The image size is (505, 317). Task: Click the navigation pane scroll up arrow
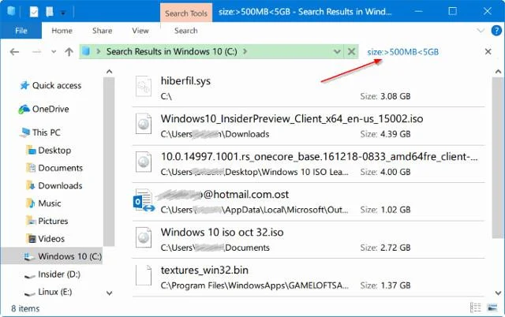tap(109, 72)
